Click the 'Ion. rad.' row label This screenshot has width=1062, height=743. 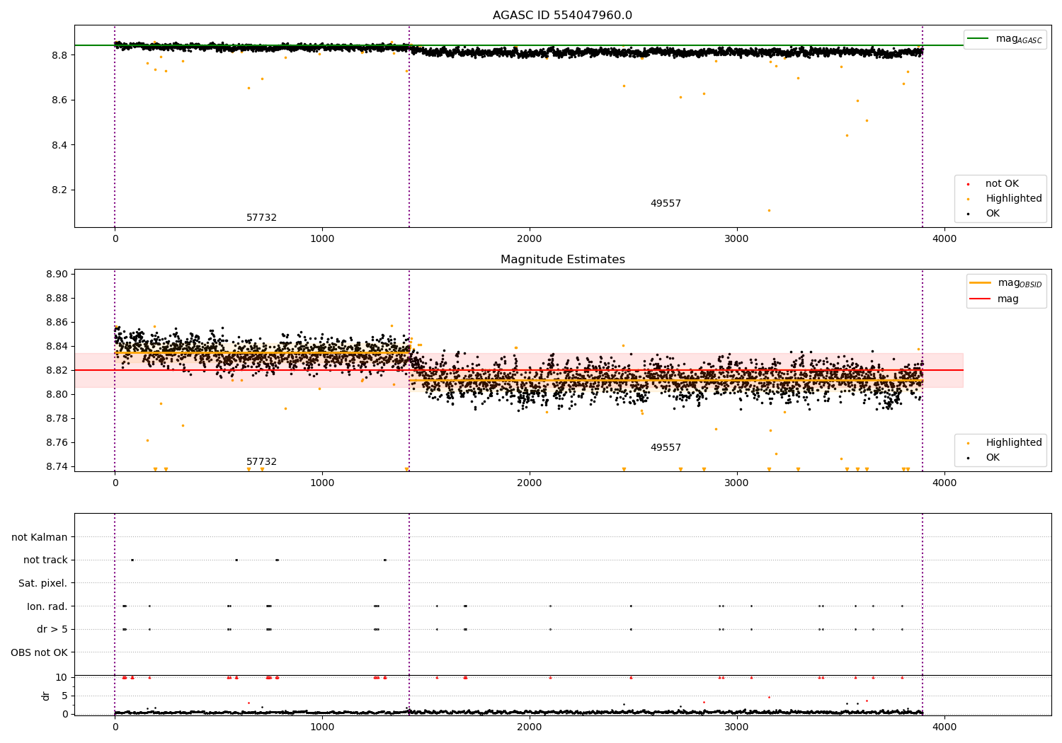(47, 606)
